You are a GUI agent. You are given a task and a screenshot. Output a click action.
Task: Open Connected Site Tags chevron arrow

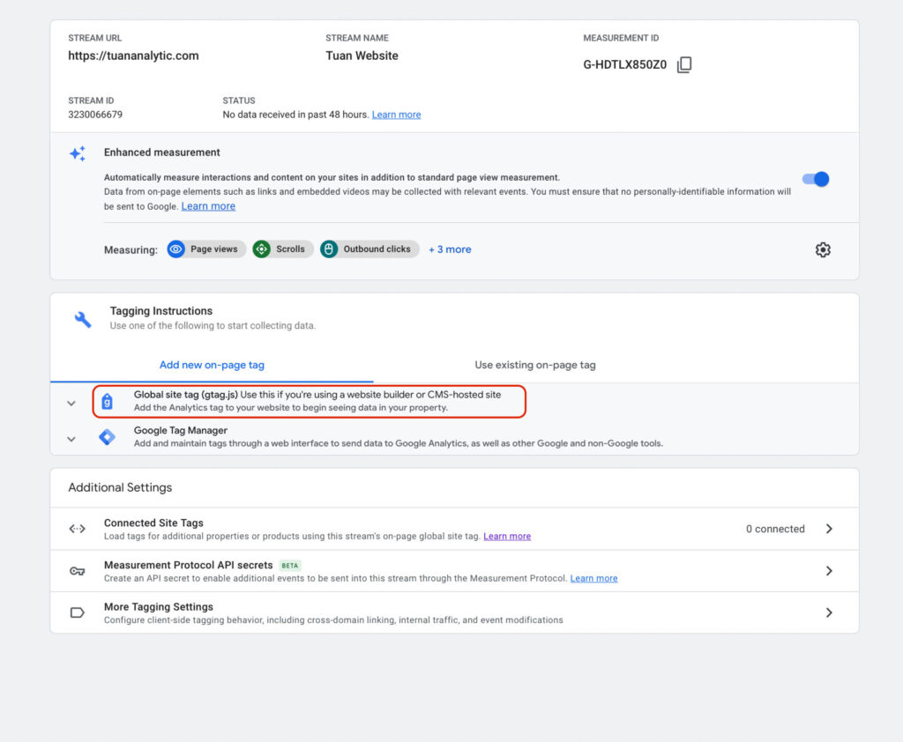pyautogui.click(x=829, y=529)
